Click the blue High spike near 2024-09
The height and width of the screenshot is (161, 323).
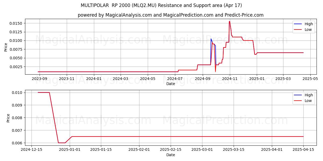pos(211,39)
